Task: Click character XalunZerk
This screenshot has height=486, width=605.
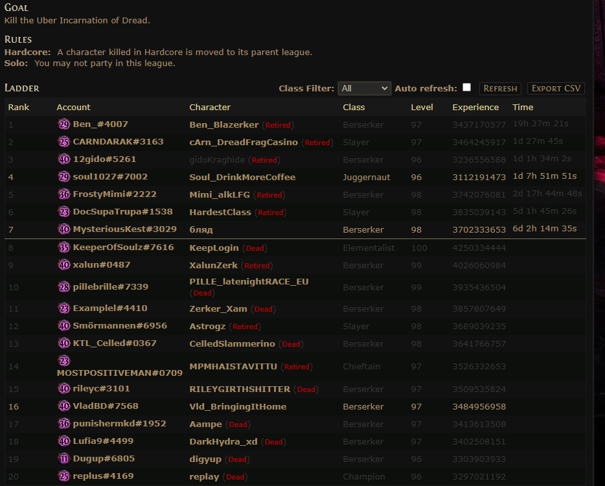Action: point(213,265)
